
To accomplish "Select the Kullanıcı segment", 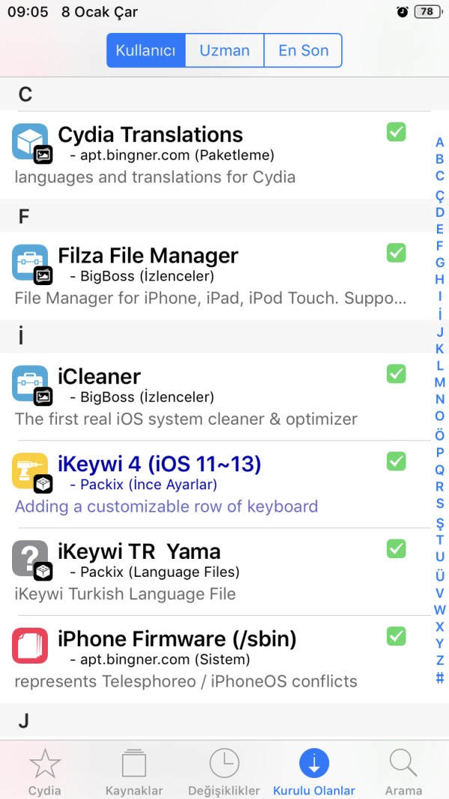I will tap(146, 51).
